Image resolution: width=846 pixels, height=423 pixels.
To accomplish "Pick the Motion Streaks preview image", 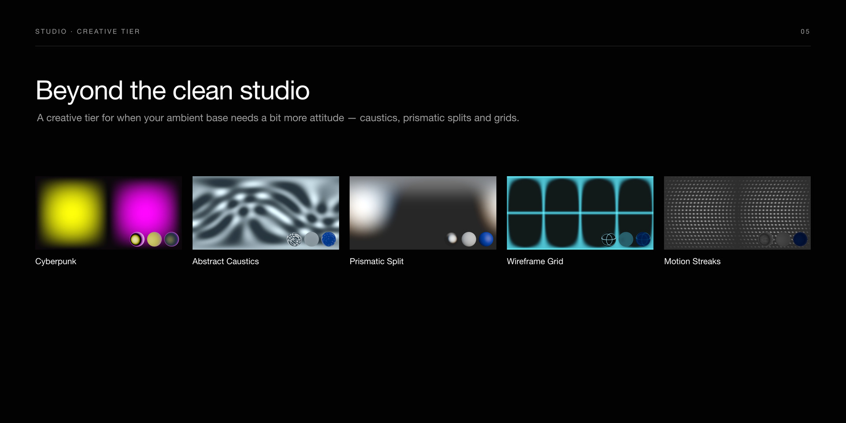I will tap(738, 213).
